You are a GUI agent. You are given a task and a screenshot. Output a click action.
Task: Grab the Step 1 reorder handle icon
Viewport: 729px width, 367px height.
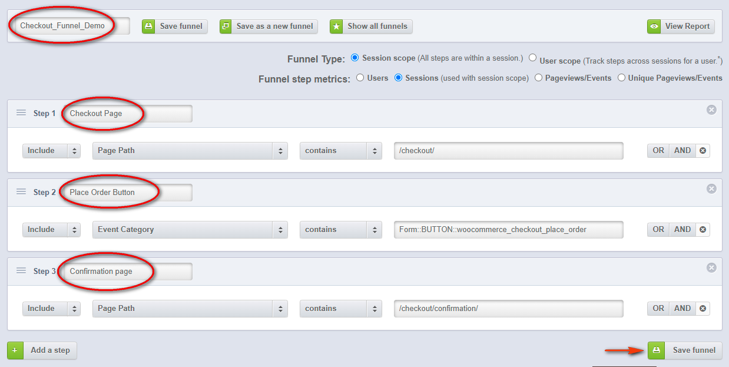click(21, 113)
